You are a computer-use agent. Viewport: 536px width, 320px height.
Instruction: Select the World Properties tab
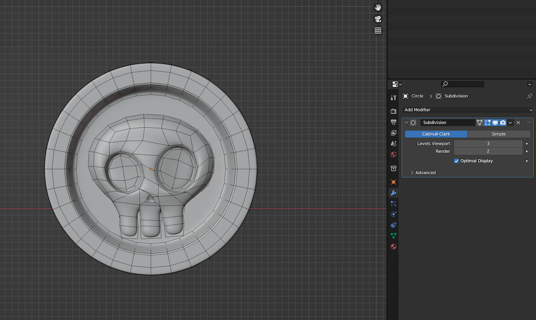pyautogui.click(x=393, y=154)
